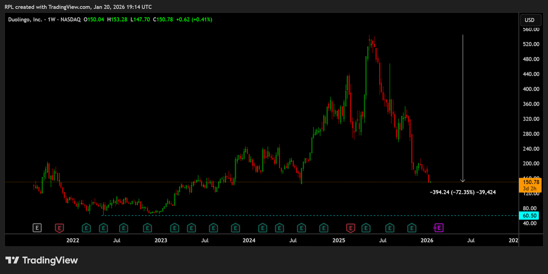Click the purple upcoming earnings marker

(439, 227)
